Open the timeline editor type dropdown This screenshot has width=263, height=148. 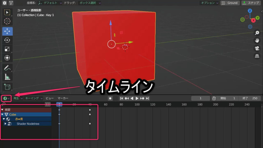6,98
